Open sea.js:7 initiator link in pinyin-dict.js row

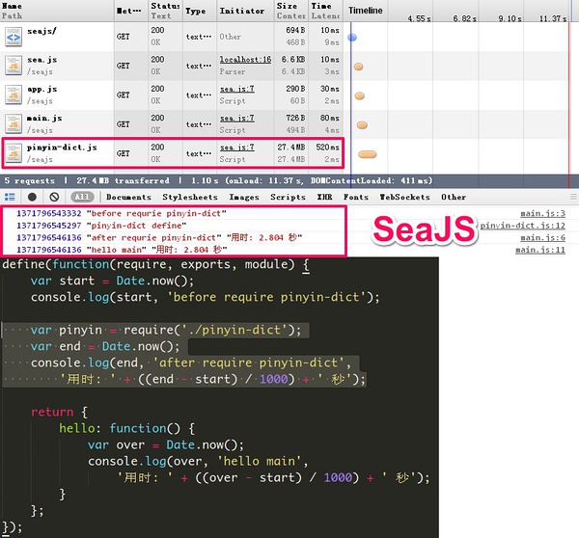tap(236, 148)
